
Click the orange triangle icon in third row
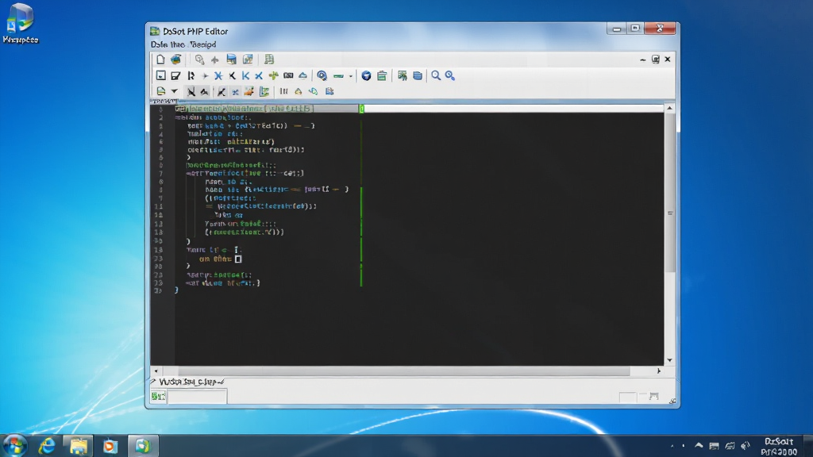(299, 91)
